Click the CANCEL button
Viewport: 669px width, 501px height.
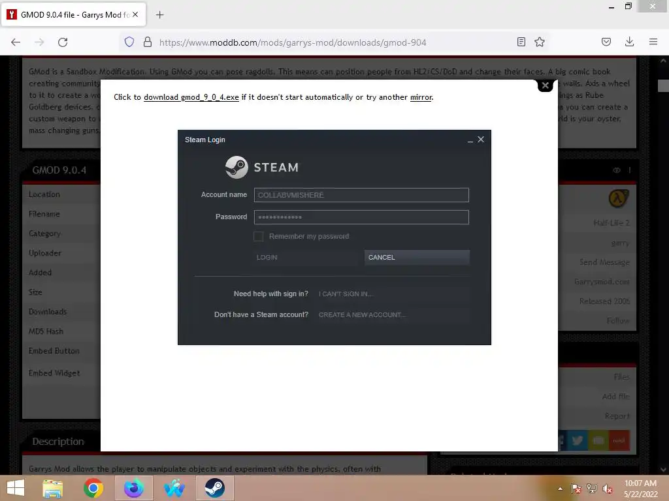pos(417,257)
